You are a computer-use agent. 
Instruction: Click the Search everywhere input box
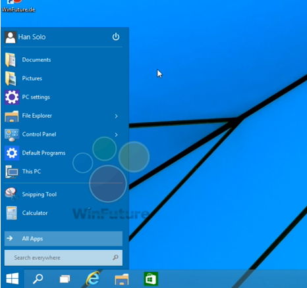(x=63, y=258)
